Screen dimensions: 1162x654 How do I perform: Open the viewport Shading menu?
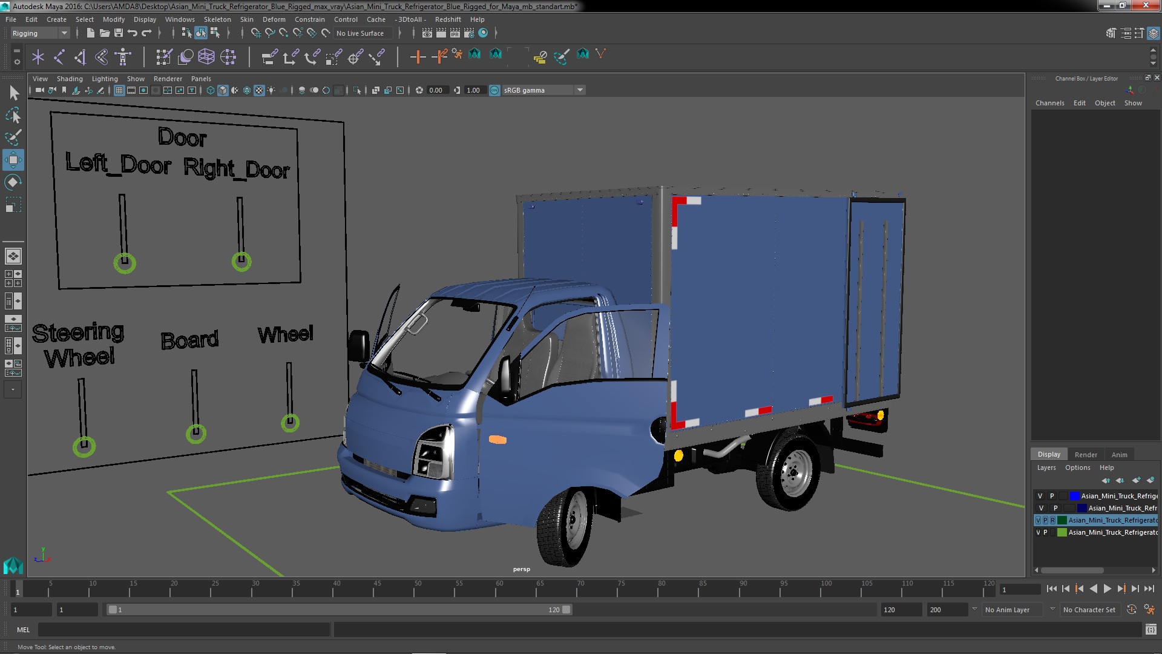click(70, 79)
